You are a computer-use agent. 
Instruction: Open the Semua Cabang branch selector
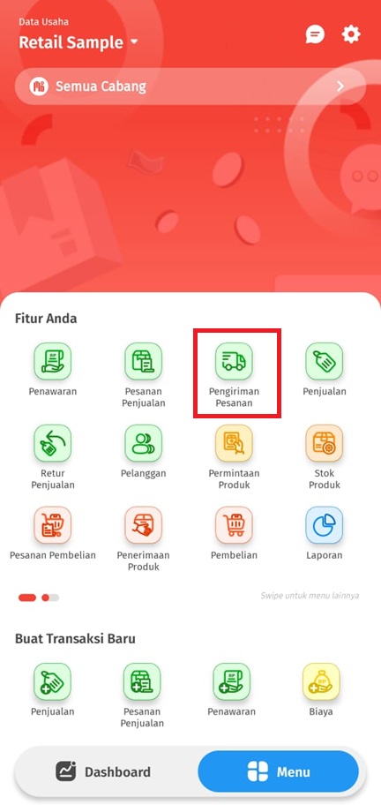pyautogui.click(x=190, y=86)
